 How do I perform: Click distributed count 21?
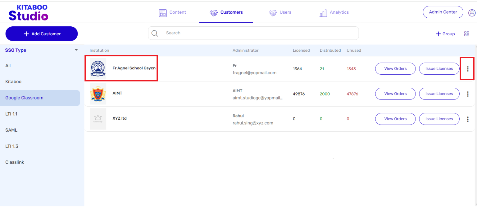(322, 69)
